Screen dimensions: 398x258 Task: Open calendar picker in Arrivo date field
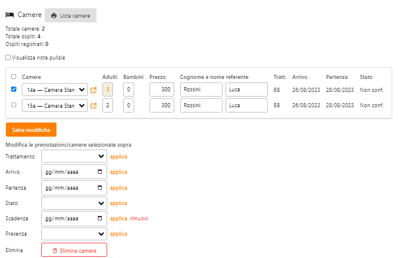pos(99,172)
